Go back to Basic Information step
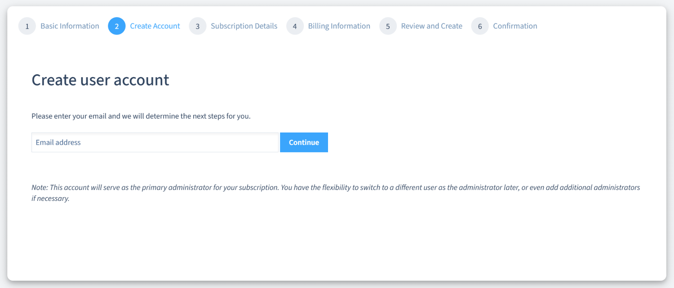This screenshot has height=288, width=674. 70,26
